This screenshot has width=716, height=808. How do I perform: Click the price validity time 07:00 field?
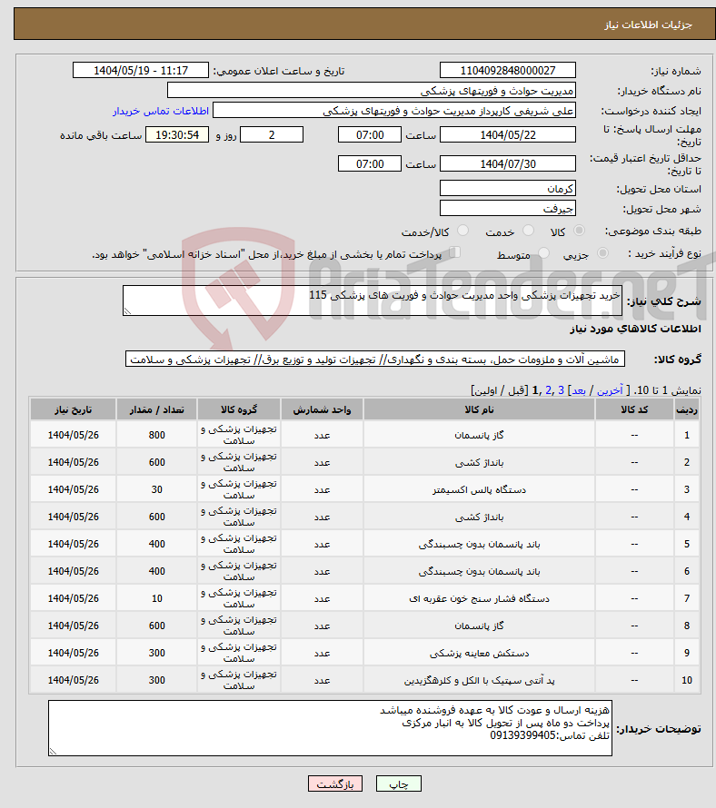(x=369, y=163)
